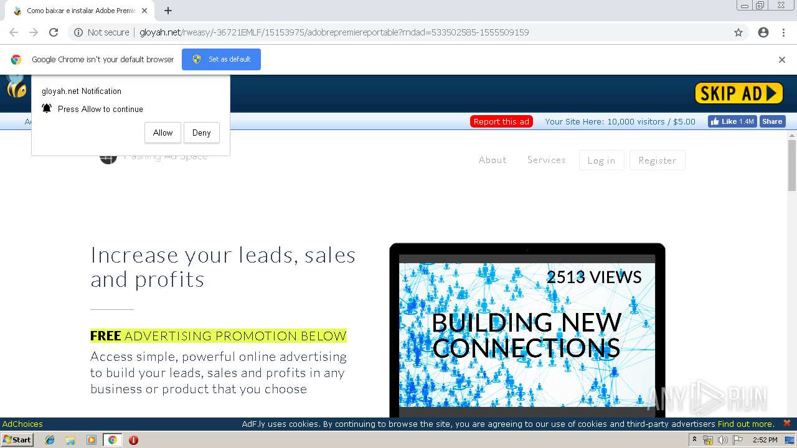
Task: Share on Facebook button
Action: tap(772, 121)
